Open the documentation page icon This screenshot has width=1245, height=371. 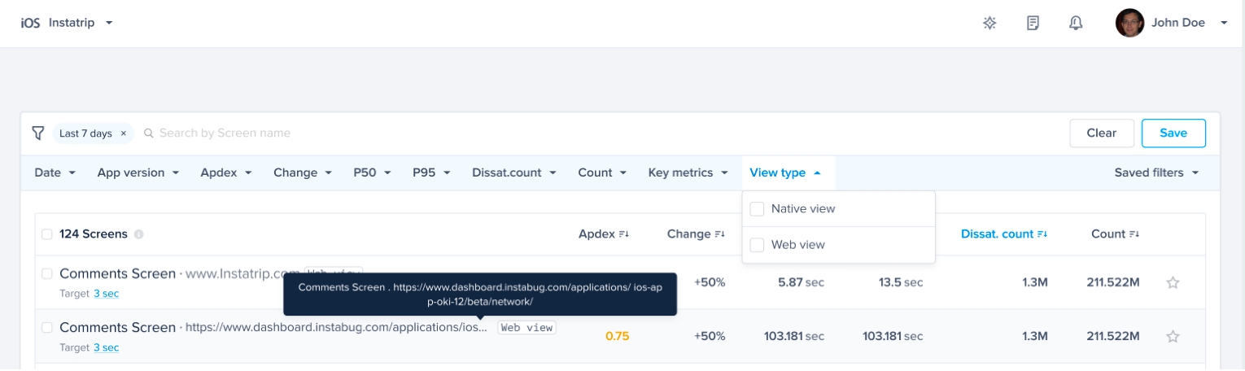pos(1033,23)
